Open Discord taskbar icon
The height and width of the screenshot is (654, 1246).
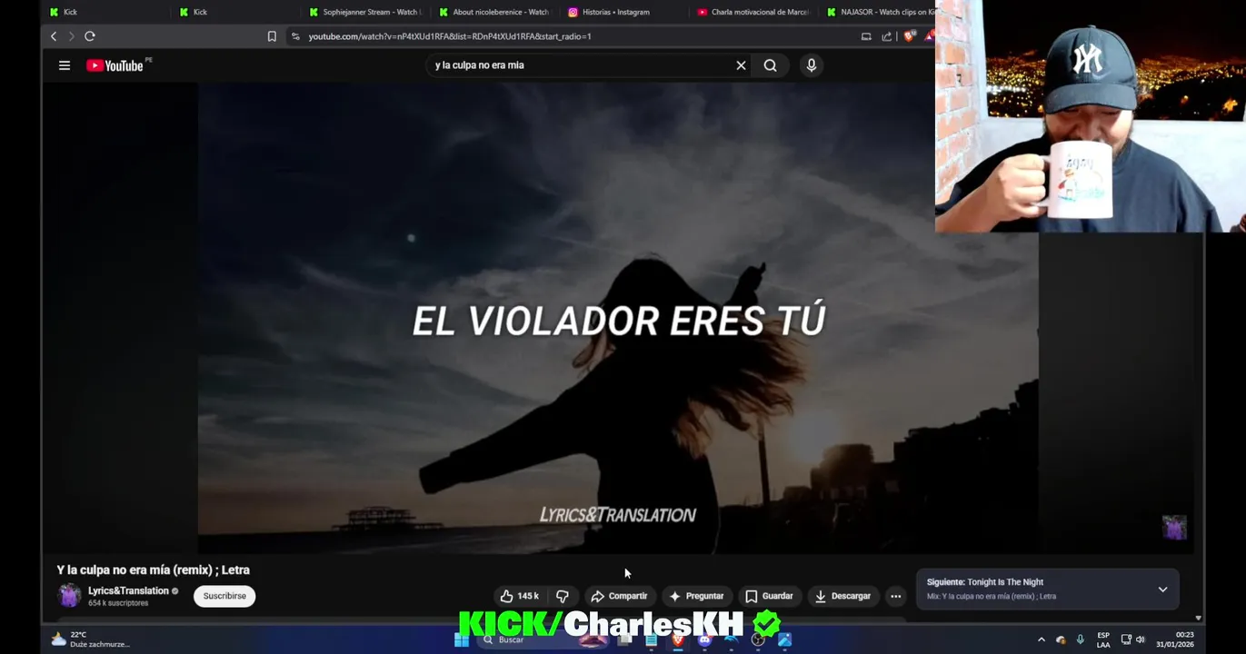pos(704,639)
